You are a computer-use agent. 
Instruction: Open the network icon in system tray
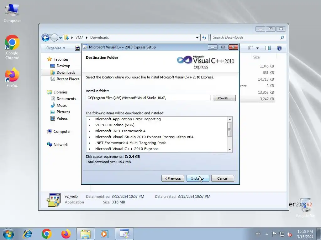[282, 234]
